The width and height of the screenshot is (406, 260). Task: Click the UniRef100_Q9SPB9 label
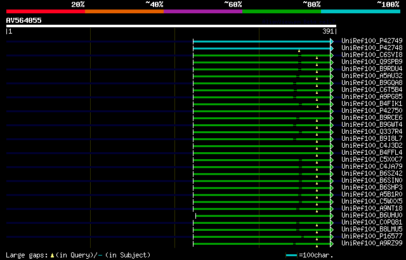click(372, 62)
